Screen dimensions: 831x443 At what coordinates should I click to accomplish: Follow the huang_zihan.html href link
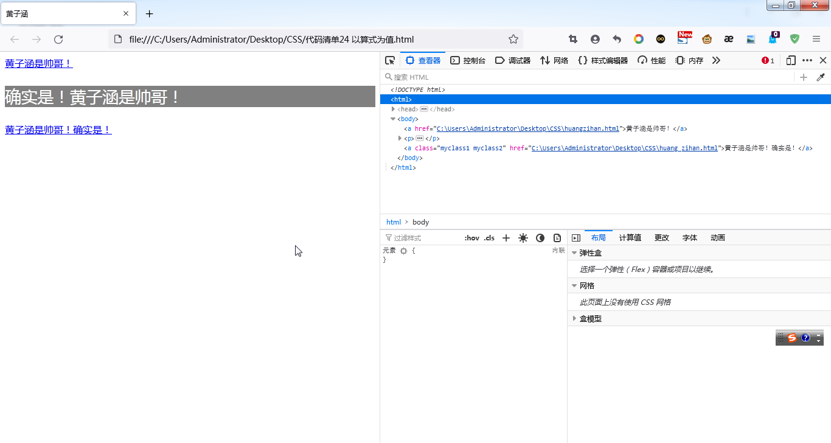[625, 148]
